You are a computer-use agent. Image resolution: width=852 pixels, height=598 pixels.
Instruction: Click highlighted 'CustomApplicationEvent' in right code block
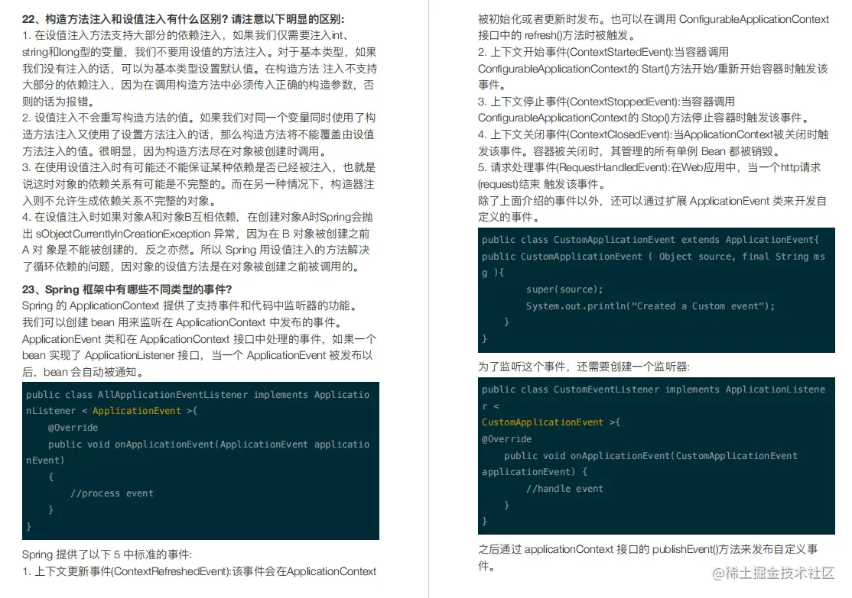click(x=542, y=422)
